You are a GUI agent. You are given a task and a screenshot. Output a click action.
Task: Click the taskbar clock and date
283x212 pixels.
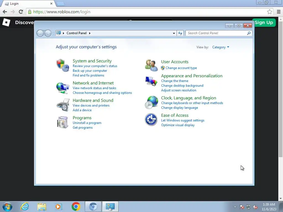coord(269,207)
